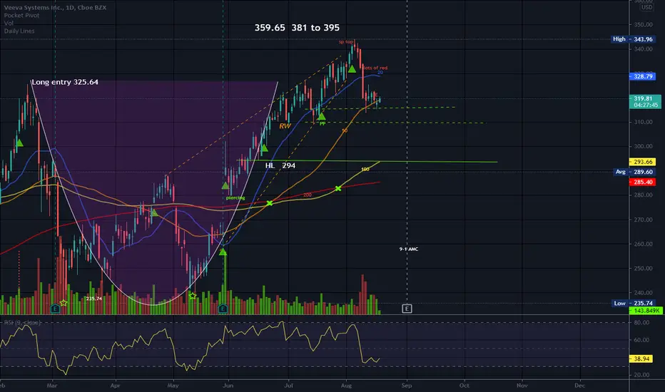Select the 'HL 294' annotation text

point(280,165)
